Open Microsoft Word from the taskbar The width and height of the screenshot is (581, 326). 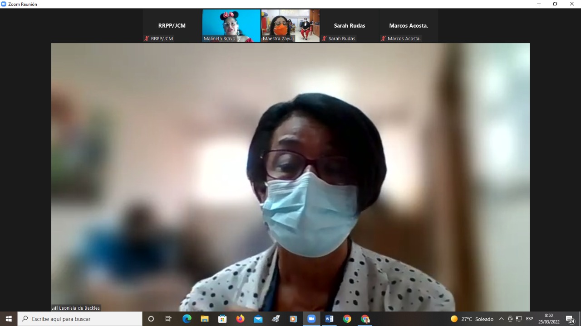click(329, 319)
